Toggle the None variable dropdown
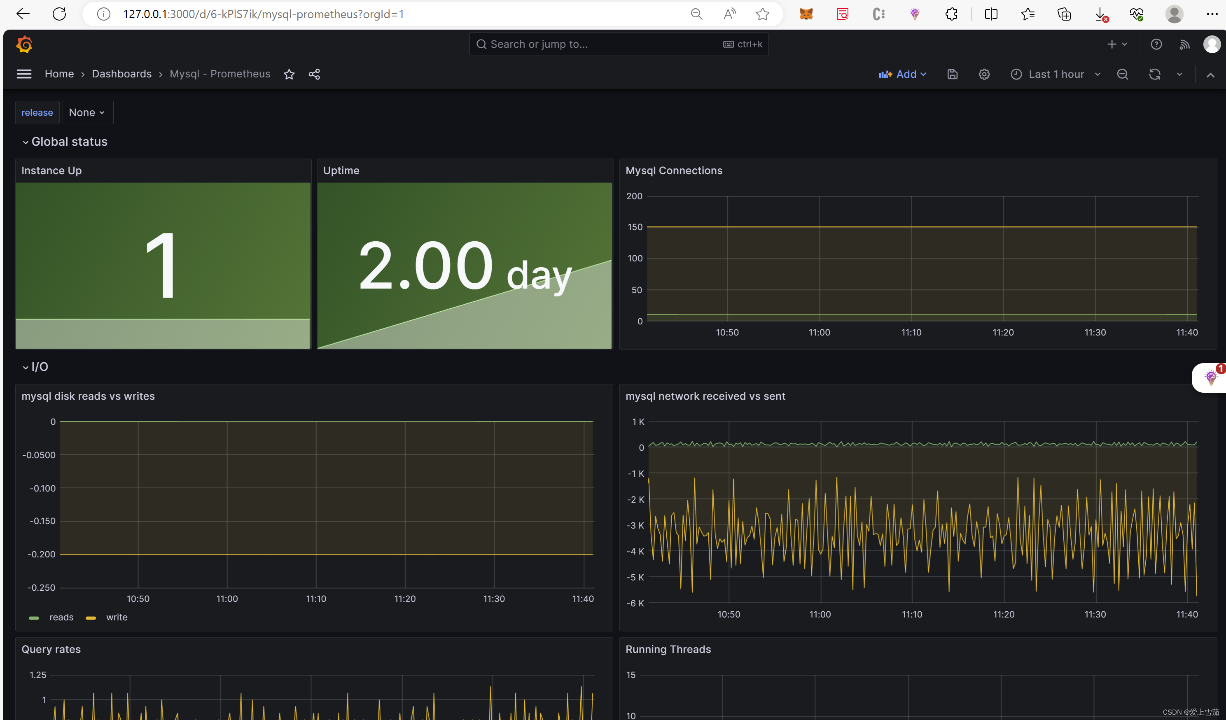 tap(86, 112)
